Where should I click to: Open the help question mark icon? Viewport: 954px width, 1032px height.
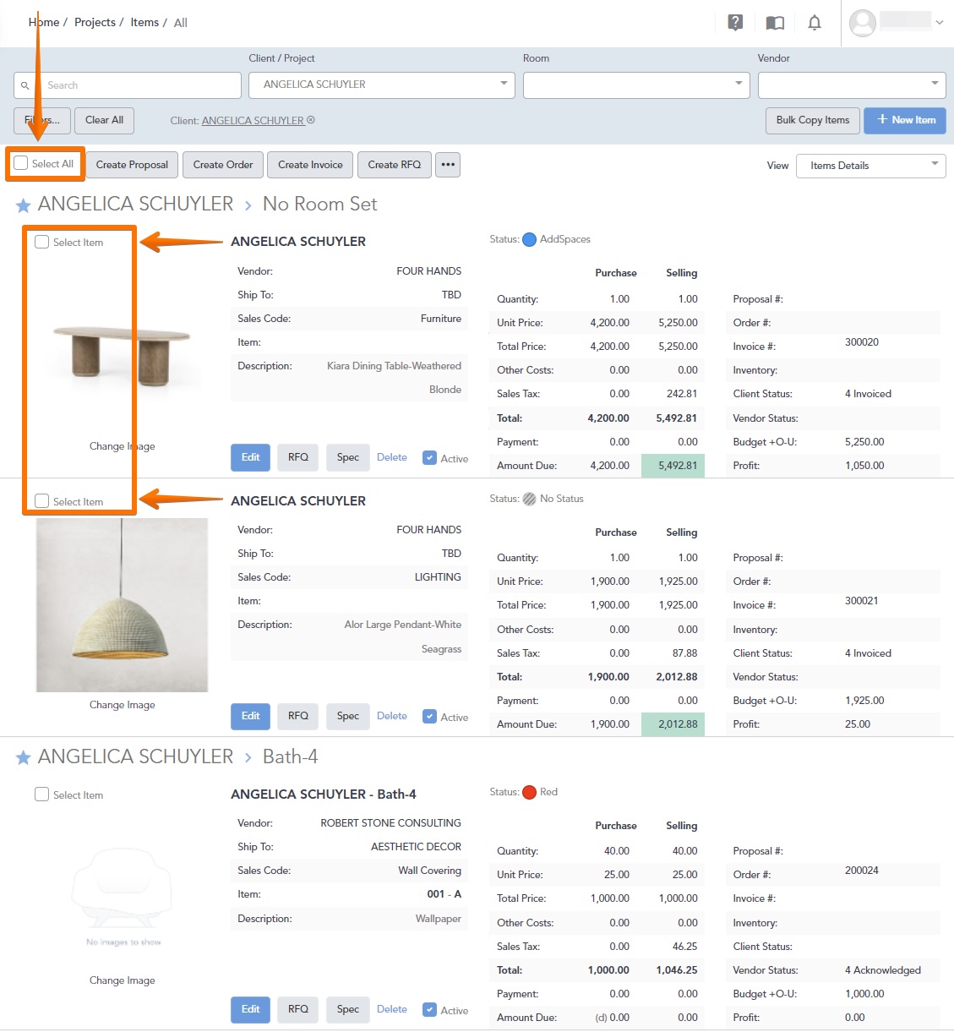(735, 23)
